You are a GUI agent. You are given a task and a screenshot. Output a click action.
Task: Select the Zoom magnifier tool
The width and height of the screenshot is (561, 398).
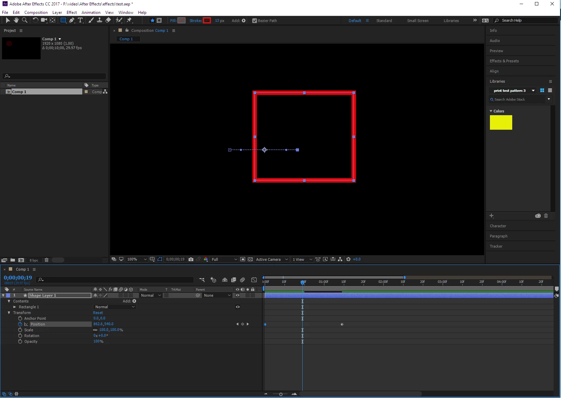tap(24, 20)
